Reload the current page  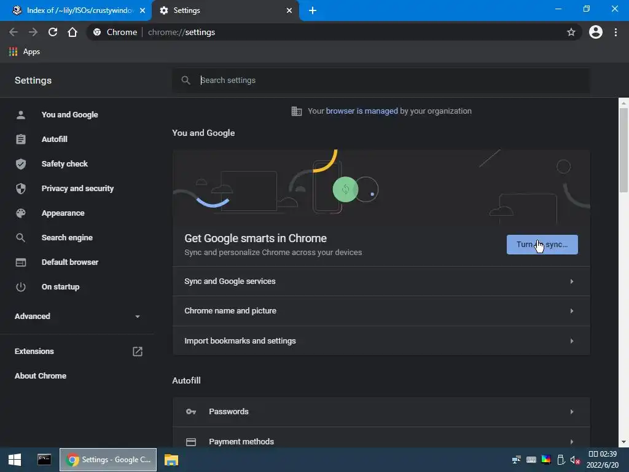(x=53, y=32)
